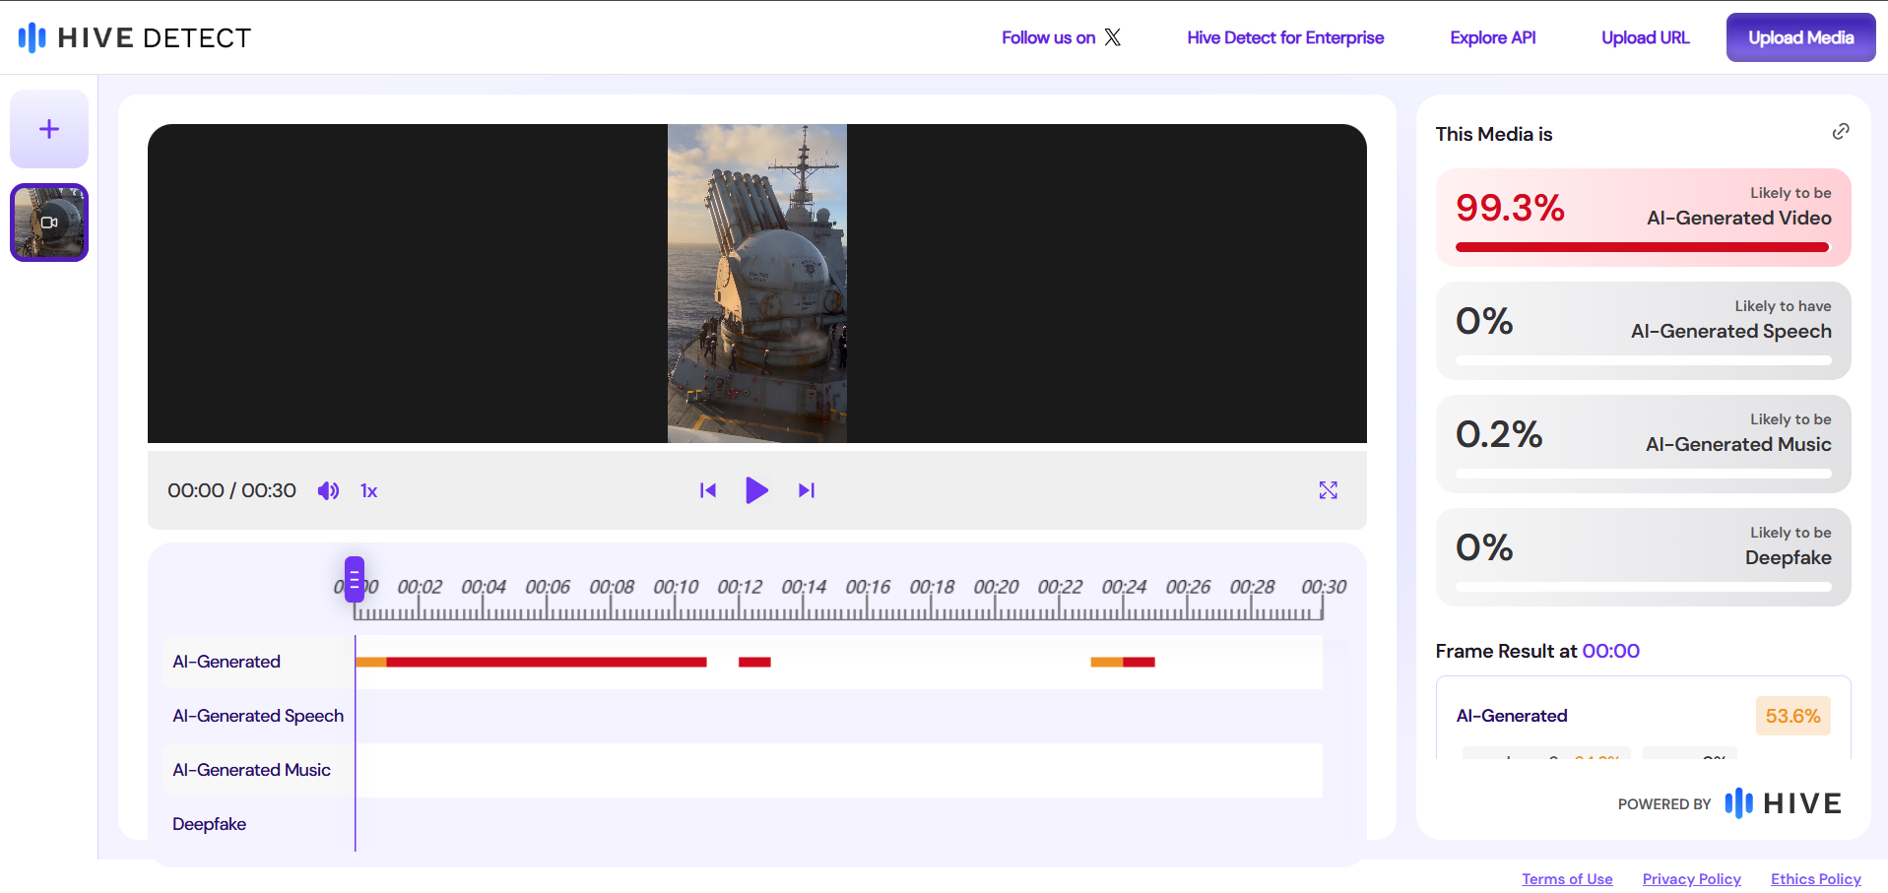
Task: Jump to 00:20 on the timeline ruler
Action: (x=996, y=587)
